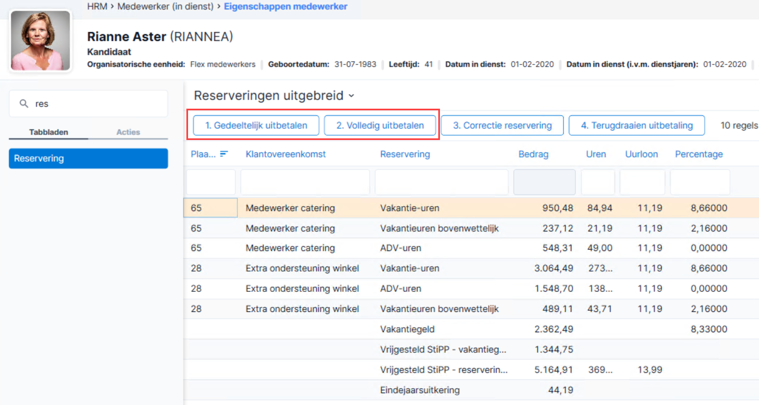Focus the Reservering column filter box
Viewport: 759px width, 405px height.
point(442,182)
